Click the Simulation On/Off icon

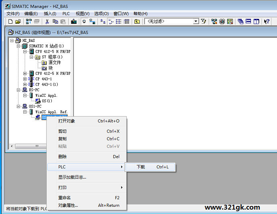(x=222, y=22)
